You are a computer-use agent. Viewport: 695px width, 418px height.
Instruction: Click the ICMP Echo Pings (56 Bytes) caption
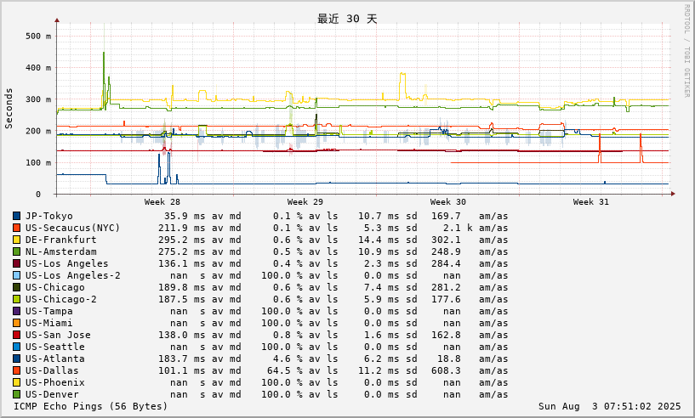coord(90,406)
